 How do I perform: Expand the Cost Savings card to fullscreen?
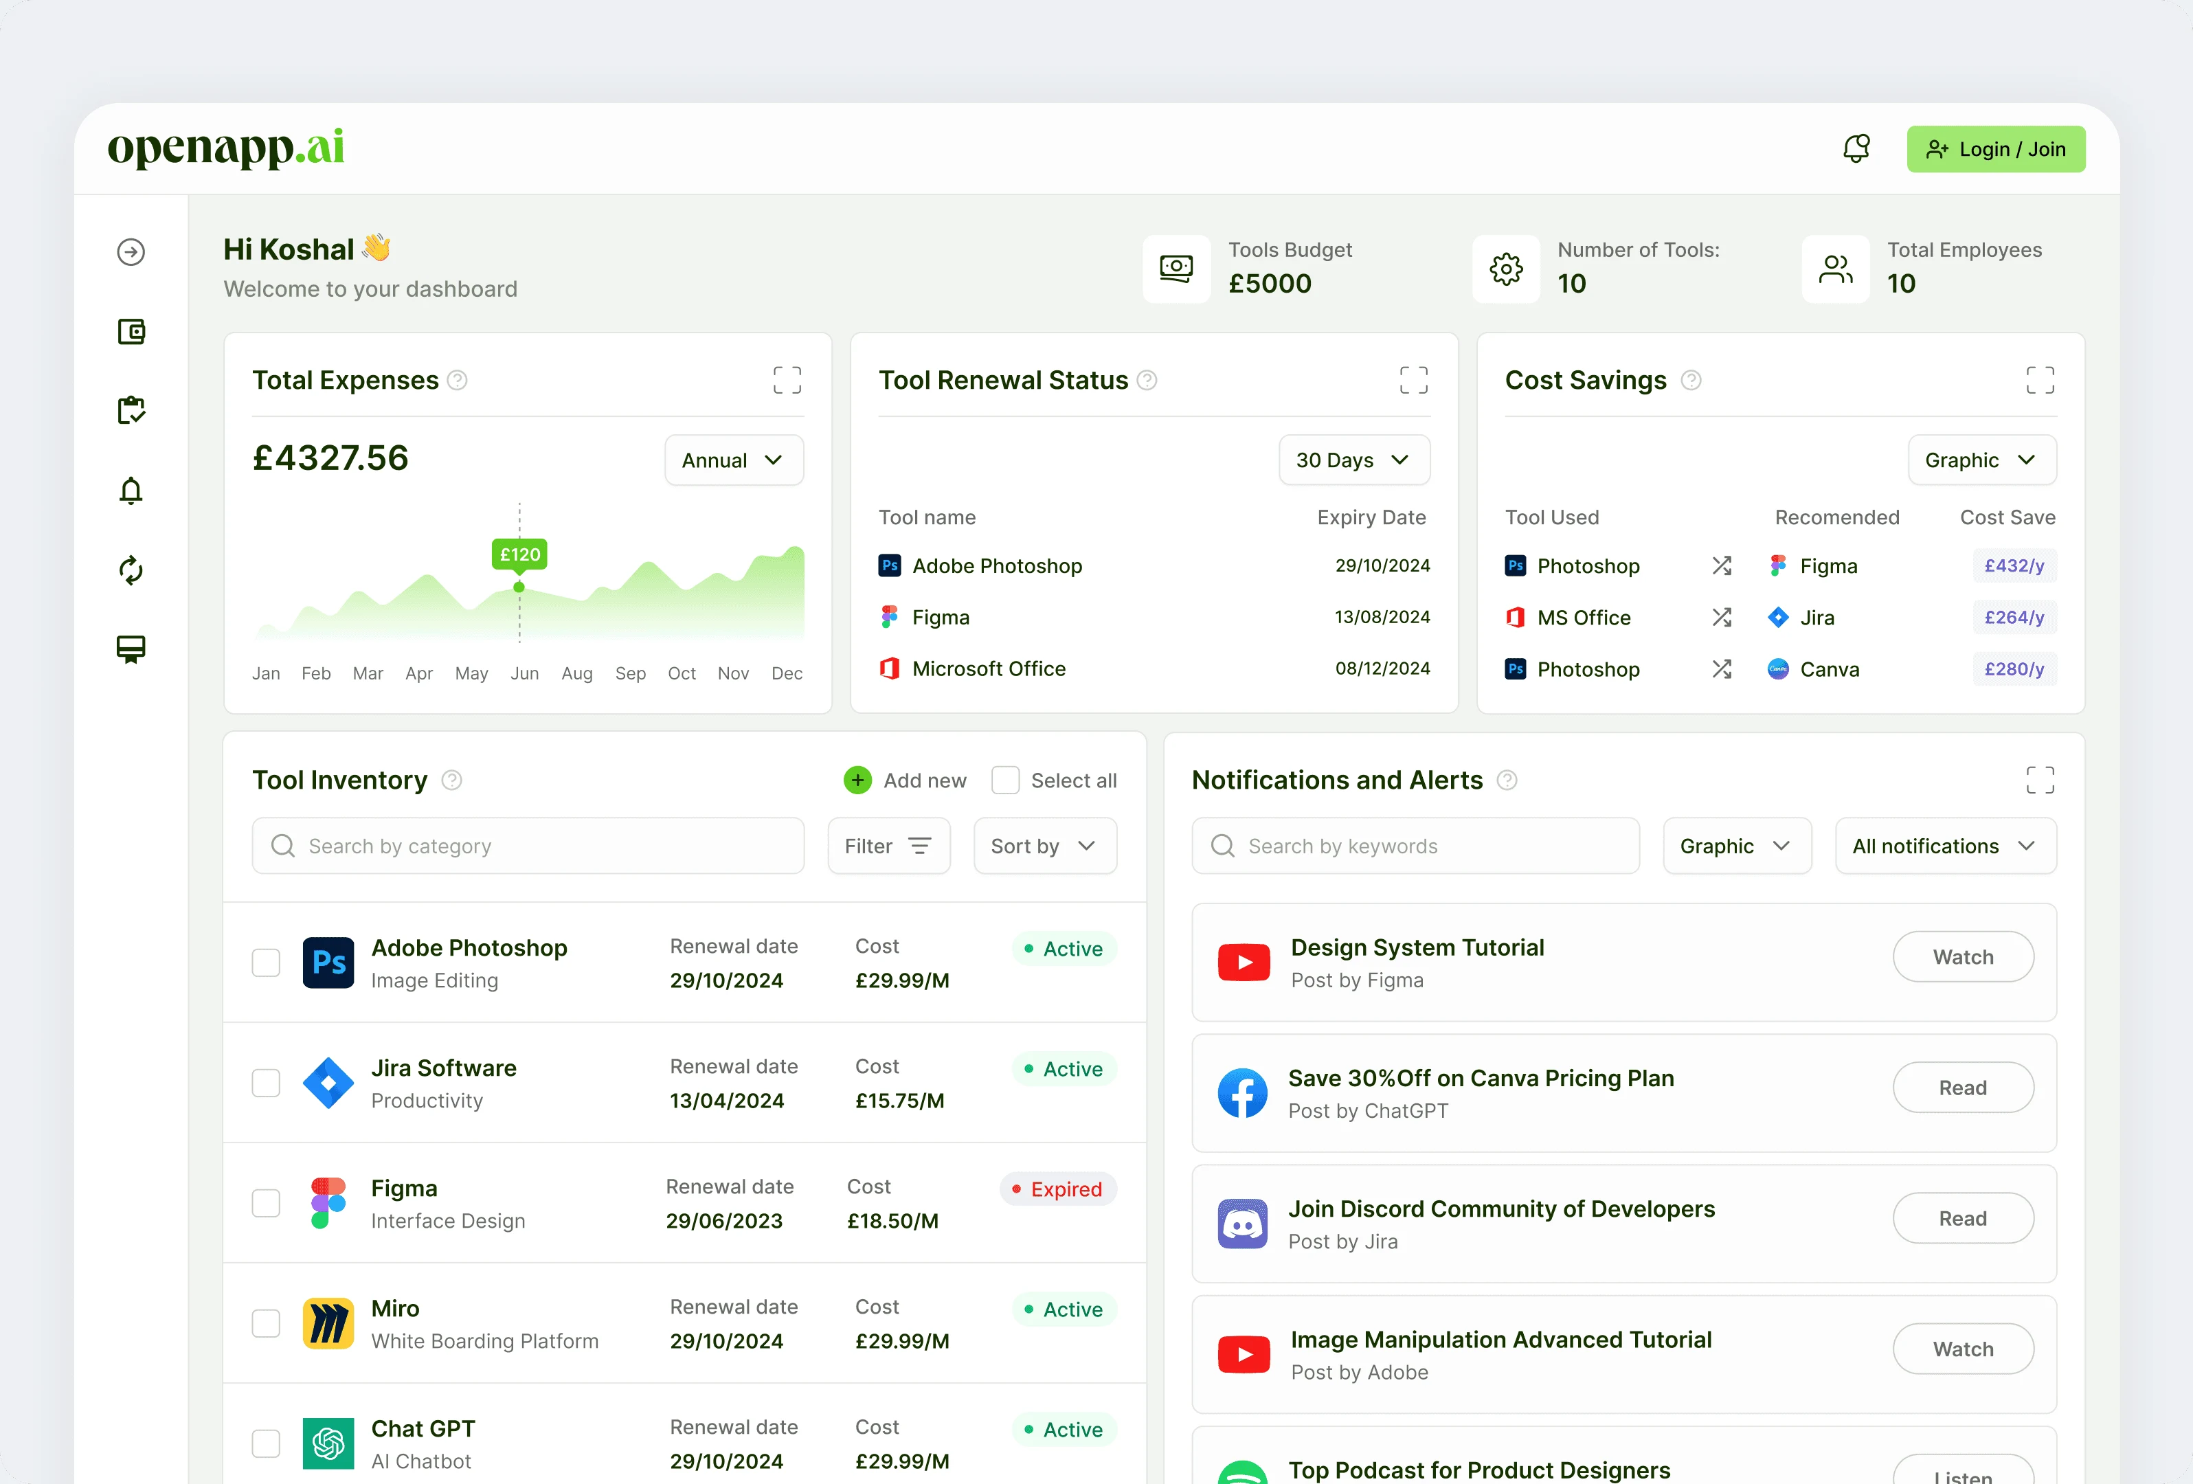2040,380
